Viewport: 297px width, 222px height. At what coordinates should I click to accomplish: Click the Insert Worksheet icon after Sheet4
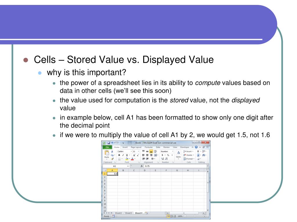tap(146, 213)
